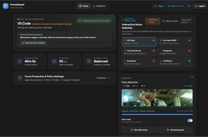Click the shield icon beside Balanced preset
The width and height of the screenshot is (208, 137).
pos(89,61)
